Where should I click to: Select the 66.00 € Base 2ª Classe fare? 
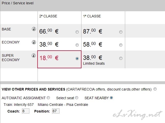click(x=77, y=32)
